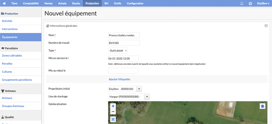Open the Stocks menu
Viewport: 272px width, 124px height.
pyautogui.click(x=76, y=4)
